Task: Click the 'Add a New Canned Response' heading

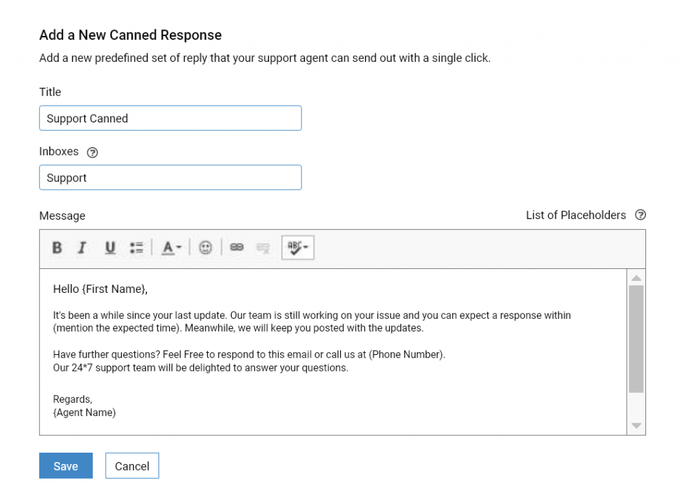Action: tap(131, 35)
